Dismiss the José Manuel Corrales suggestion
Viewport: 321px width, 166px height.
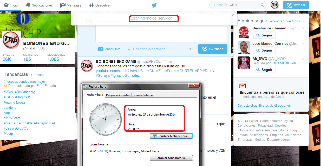(x=303, y=43)
